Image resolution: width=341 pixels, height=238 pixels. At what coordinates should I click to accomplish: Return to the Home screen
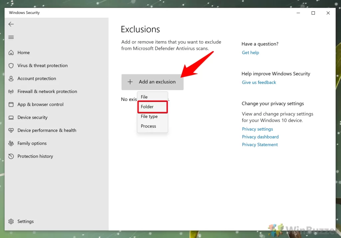[x=23, y=52]
